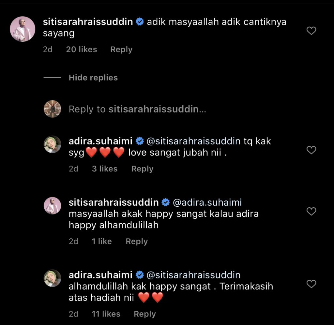Open sitisarahraissuddin's small avatar in the reply thread
Image resolution: width=334 pixels, height=325 pixels.
coord(53,206)
